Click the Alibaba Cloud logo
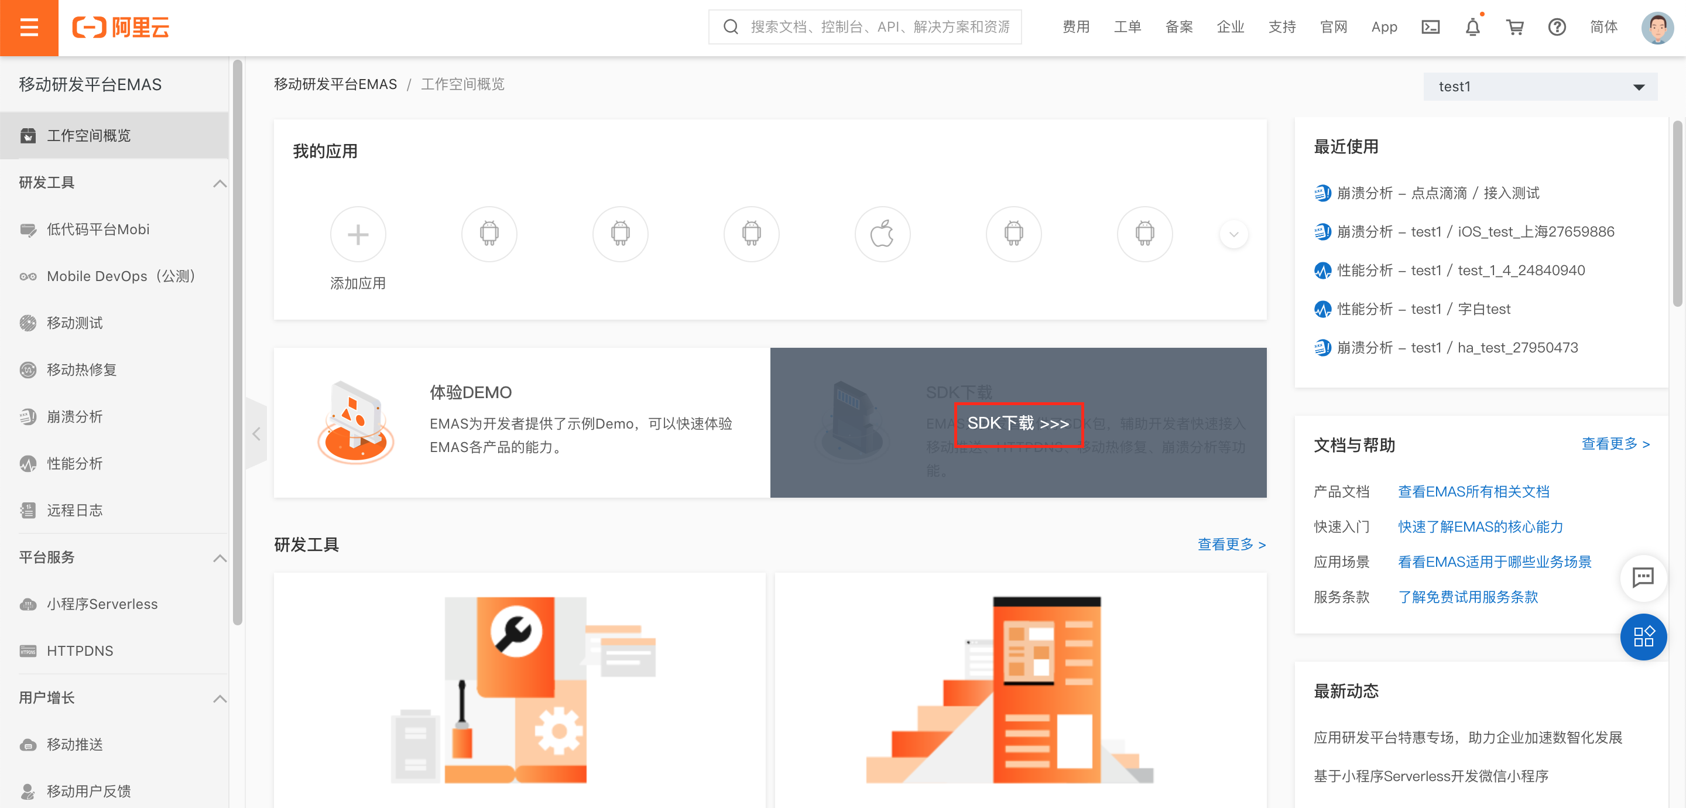The height and width of the screenshot is (808, 1686). point(121,28)
